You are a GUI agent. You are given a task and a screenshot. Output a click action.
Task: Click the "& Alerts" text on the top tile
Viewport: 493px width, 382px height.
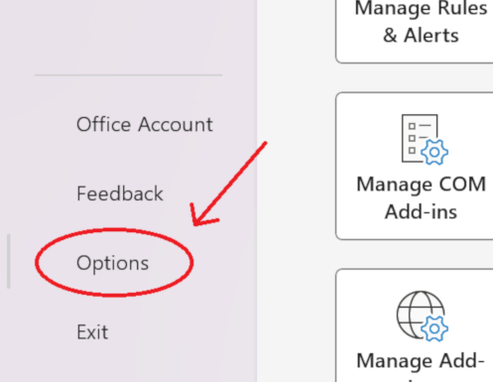[x=421, y=35]
